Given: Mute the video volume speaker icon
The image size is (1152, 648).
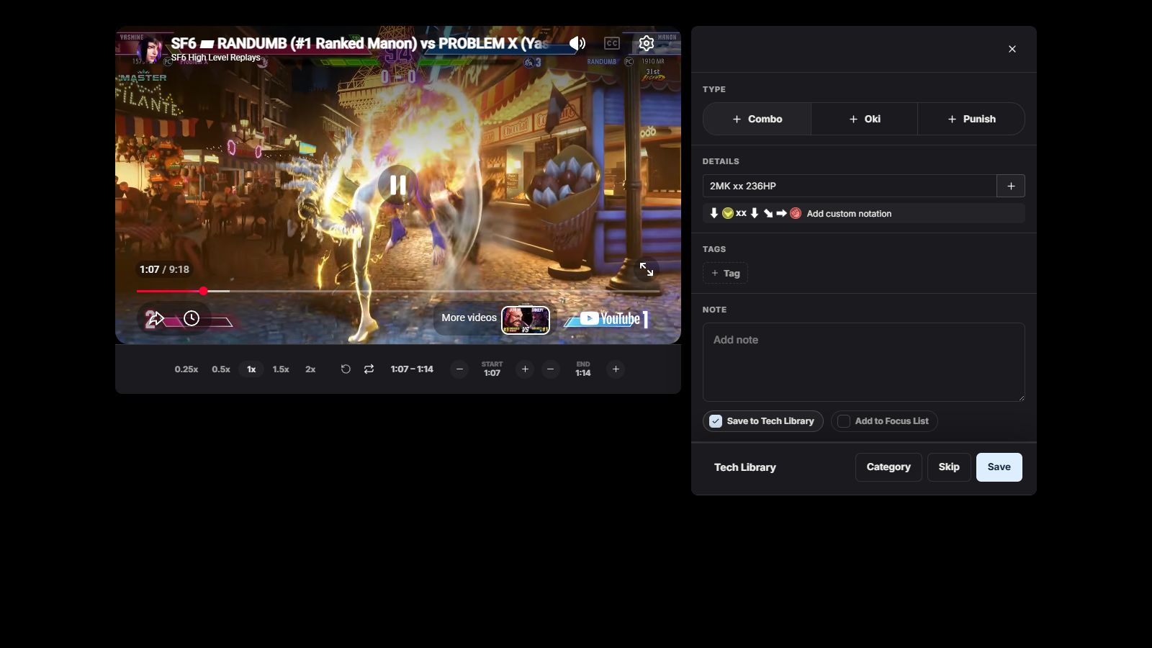Looking at the screenshot, I should [x=577, y=43].
